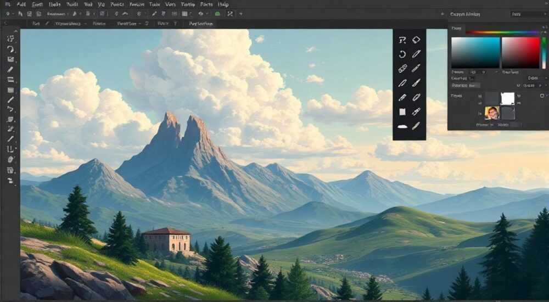Image resolution: width=549 pixels, height=302 pixels.
Task: Select the eyedropper icon in top toolbar
Action: (x=154, y=14)
